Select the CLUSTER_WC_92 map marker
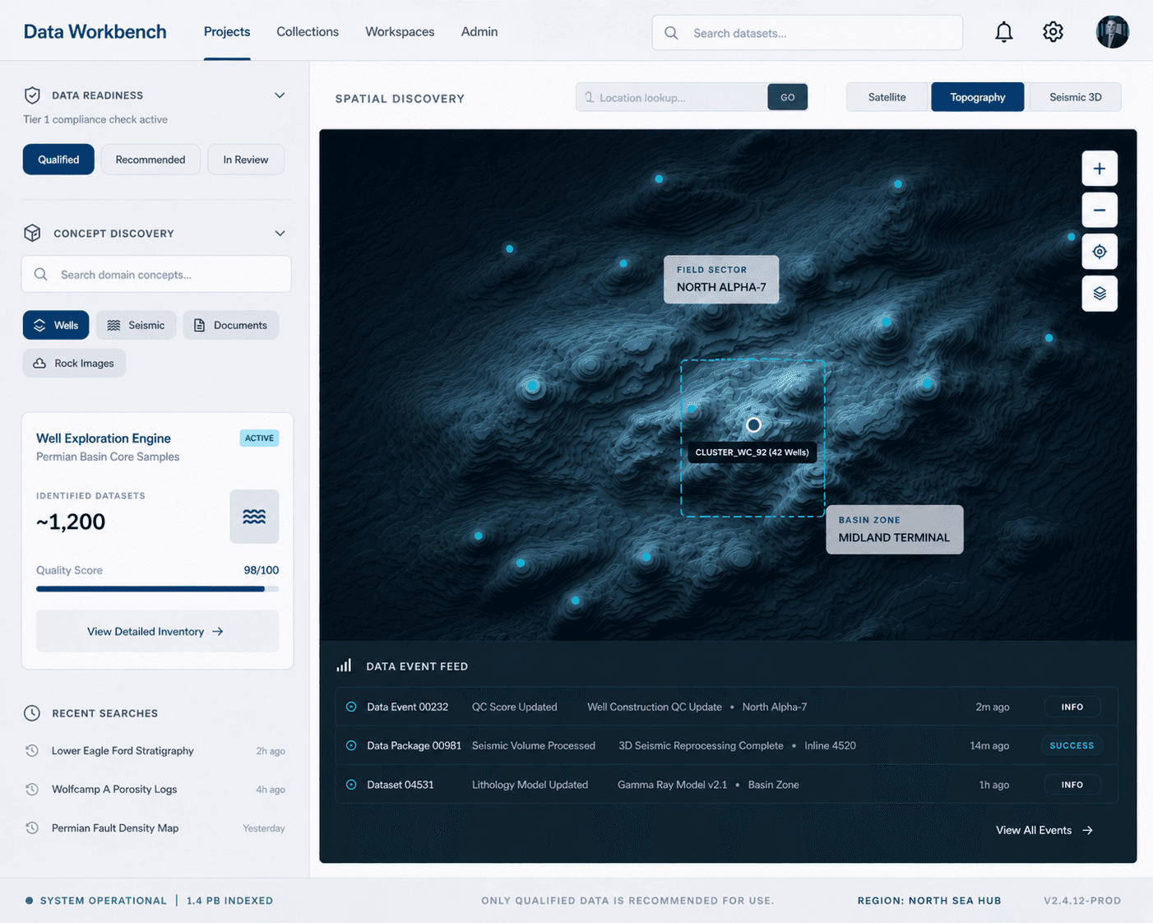 (753, 425)
